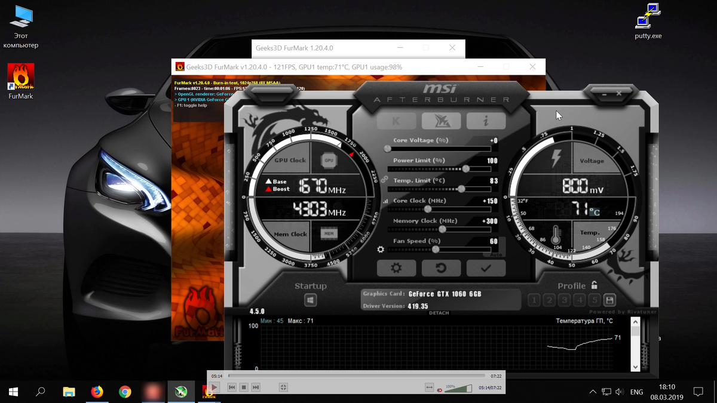The image size is (717, 403).
Task: Click the Fan Speed slider handle
Action: (x=436, y=250)
